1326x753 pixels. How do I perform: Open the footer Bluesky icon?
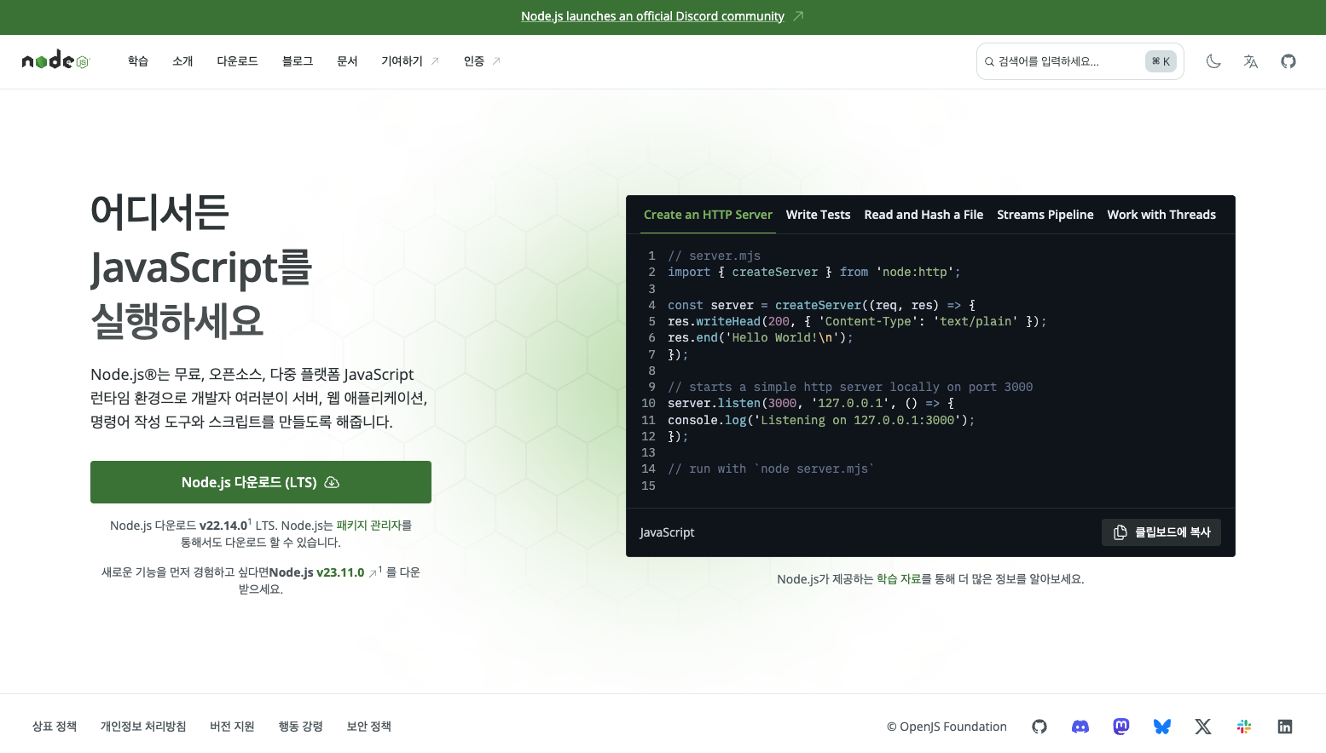pos(1162,727)
